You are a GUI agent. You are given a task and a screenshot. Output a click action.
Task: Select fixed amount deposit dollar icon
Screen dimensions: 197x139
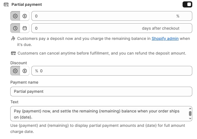[x=24, y=16]
